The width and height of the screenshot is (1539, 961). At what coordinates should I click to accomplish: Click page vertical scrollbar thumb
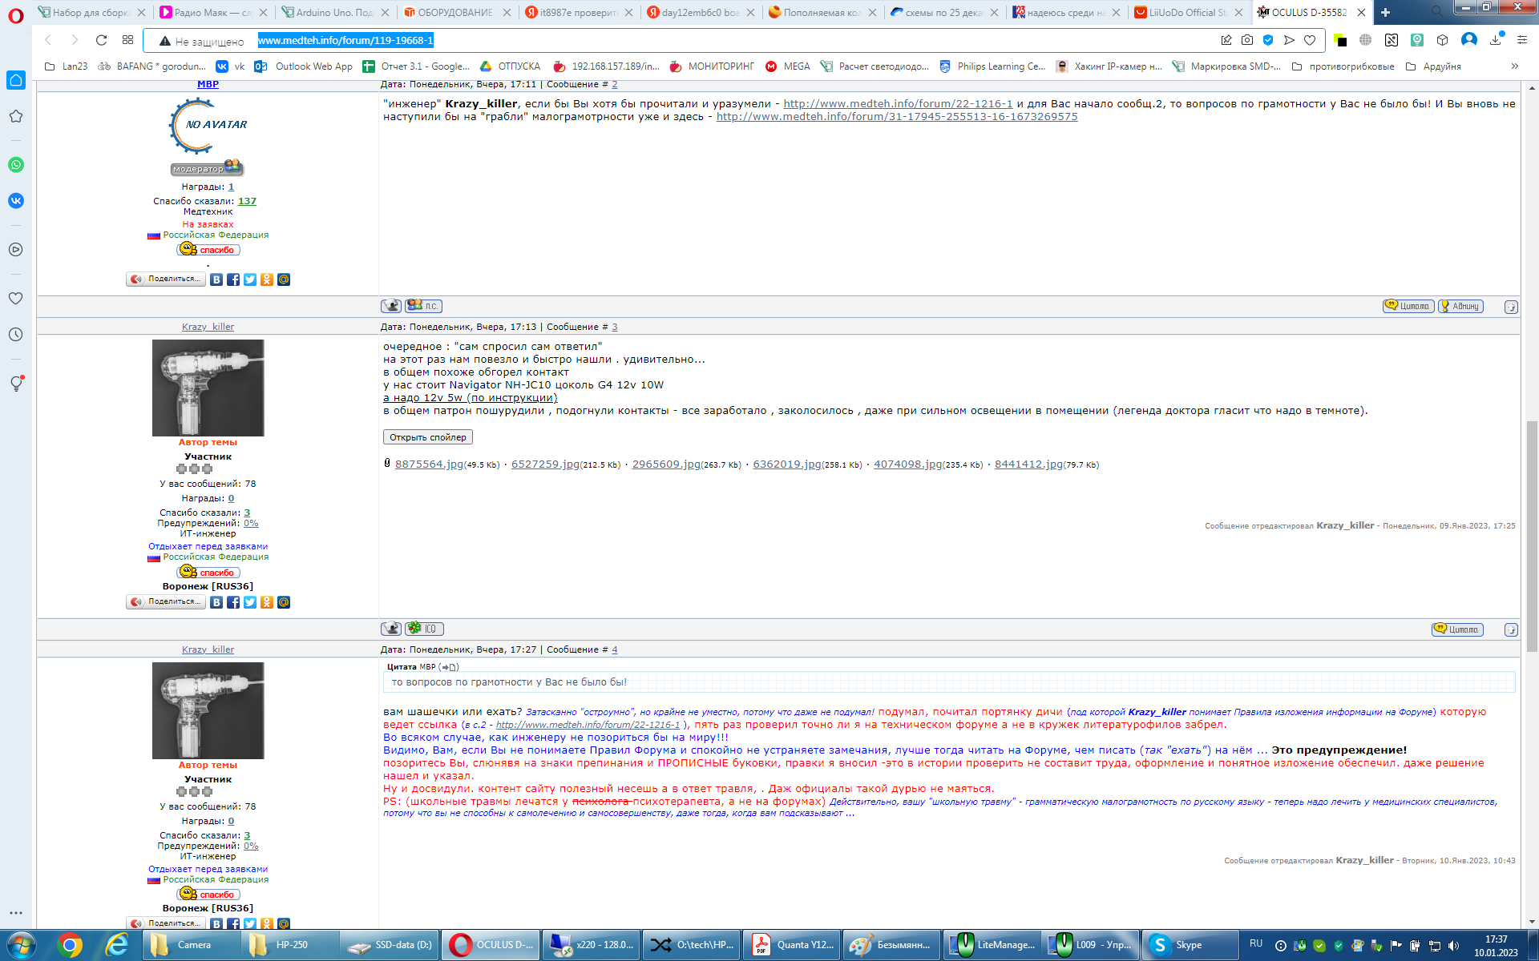pyautogui.click(x=1532, y=535)
